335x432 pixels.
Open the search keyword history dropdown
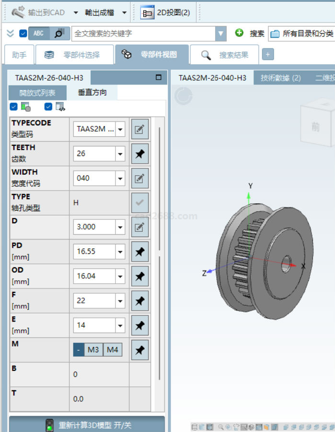click(220, 34)
